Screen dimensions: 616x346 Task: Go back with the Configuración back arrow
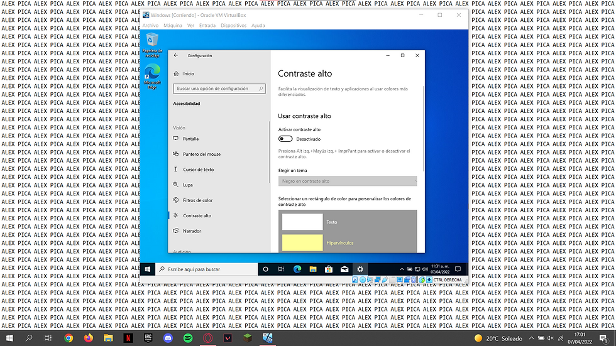pos(175,56)
